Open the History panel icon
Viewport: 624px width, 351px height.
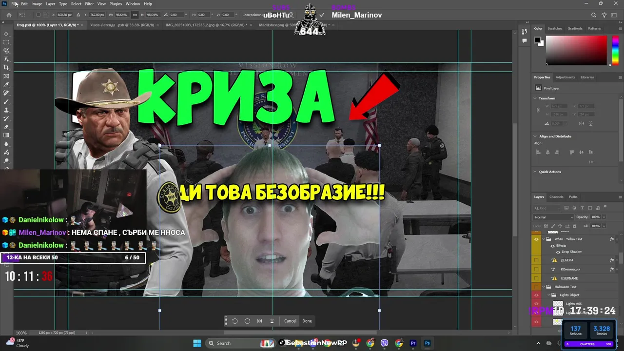525,32
